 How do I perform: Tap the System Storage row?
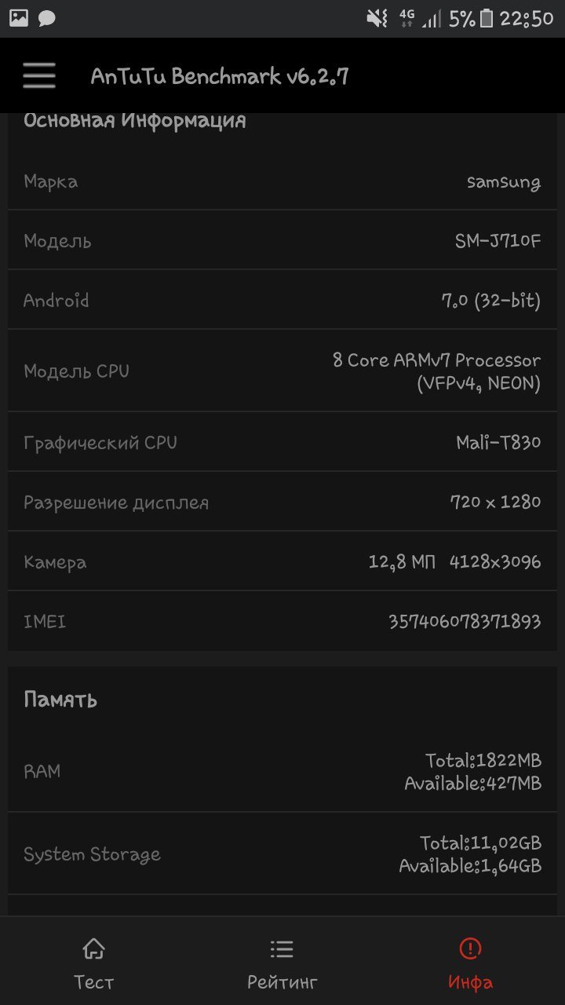click(282, 854)
